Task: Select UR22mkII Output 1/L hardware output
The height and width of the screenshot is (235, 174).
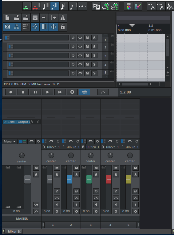Action: (22, 122)
